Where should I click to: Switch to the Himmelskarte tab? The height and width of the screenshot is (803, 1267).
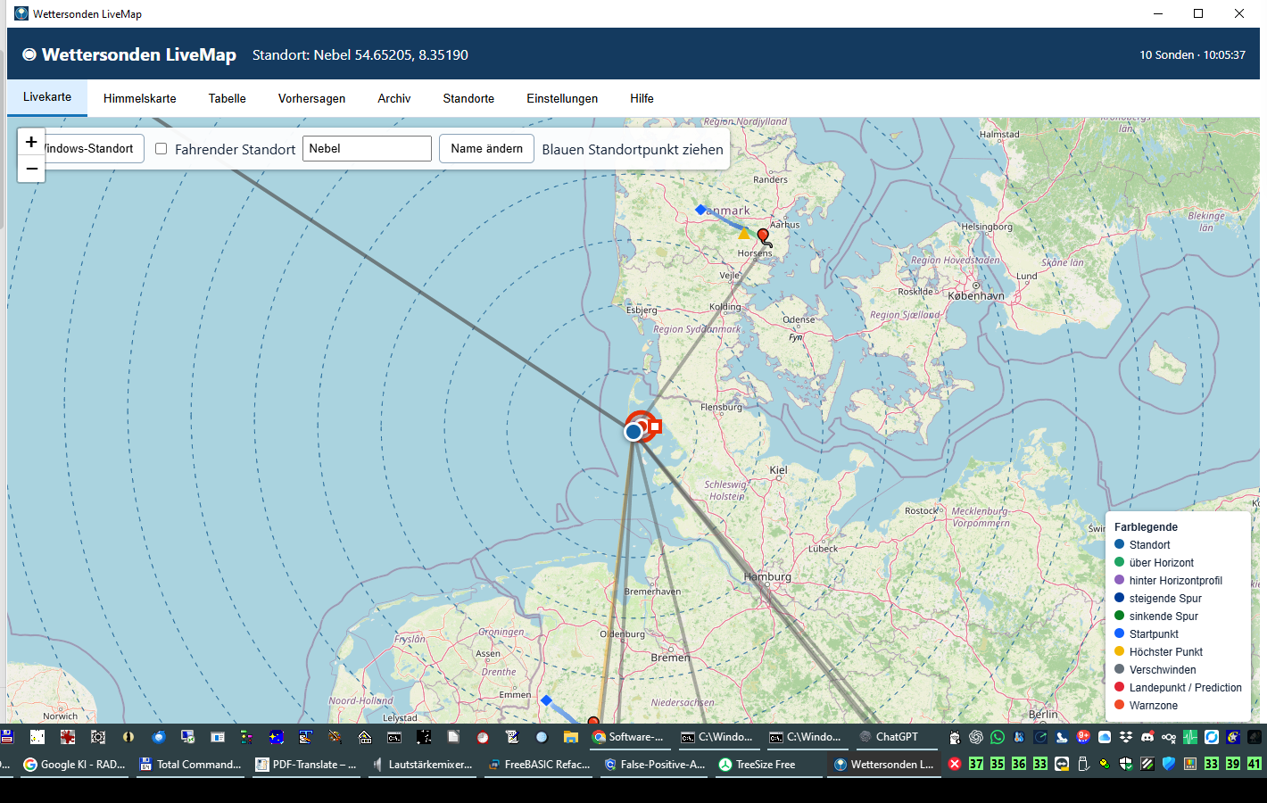[140, 98]
